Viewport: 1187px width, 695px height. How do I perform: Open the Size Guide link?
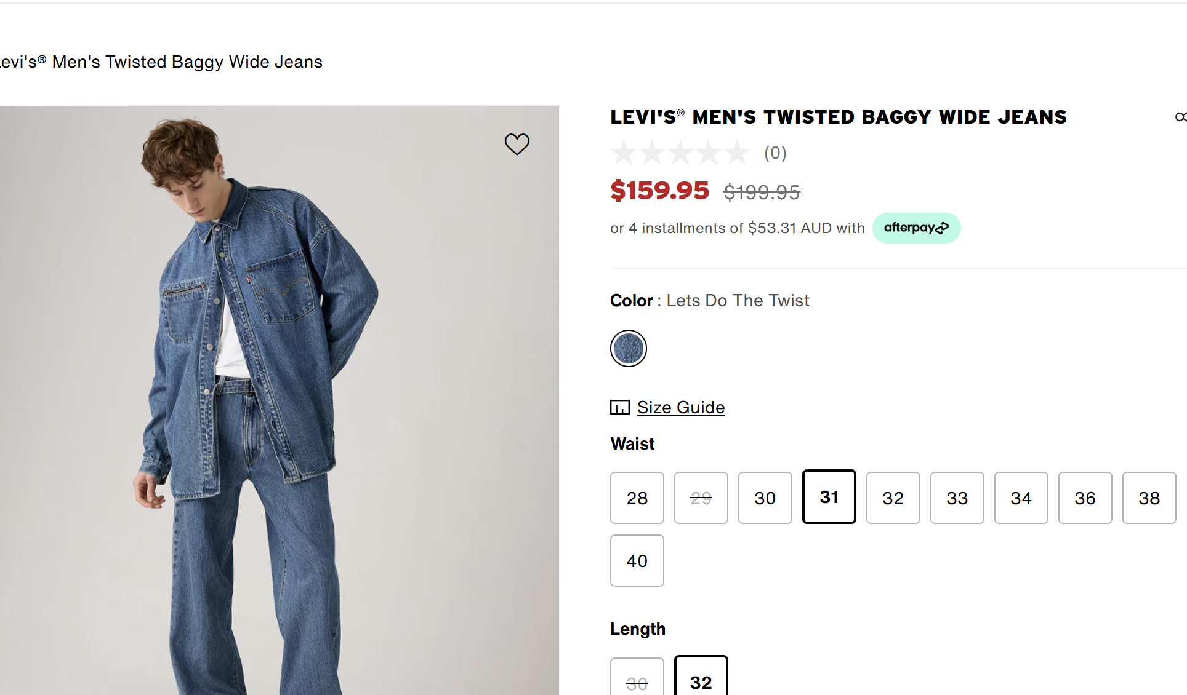(680, 407)
